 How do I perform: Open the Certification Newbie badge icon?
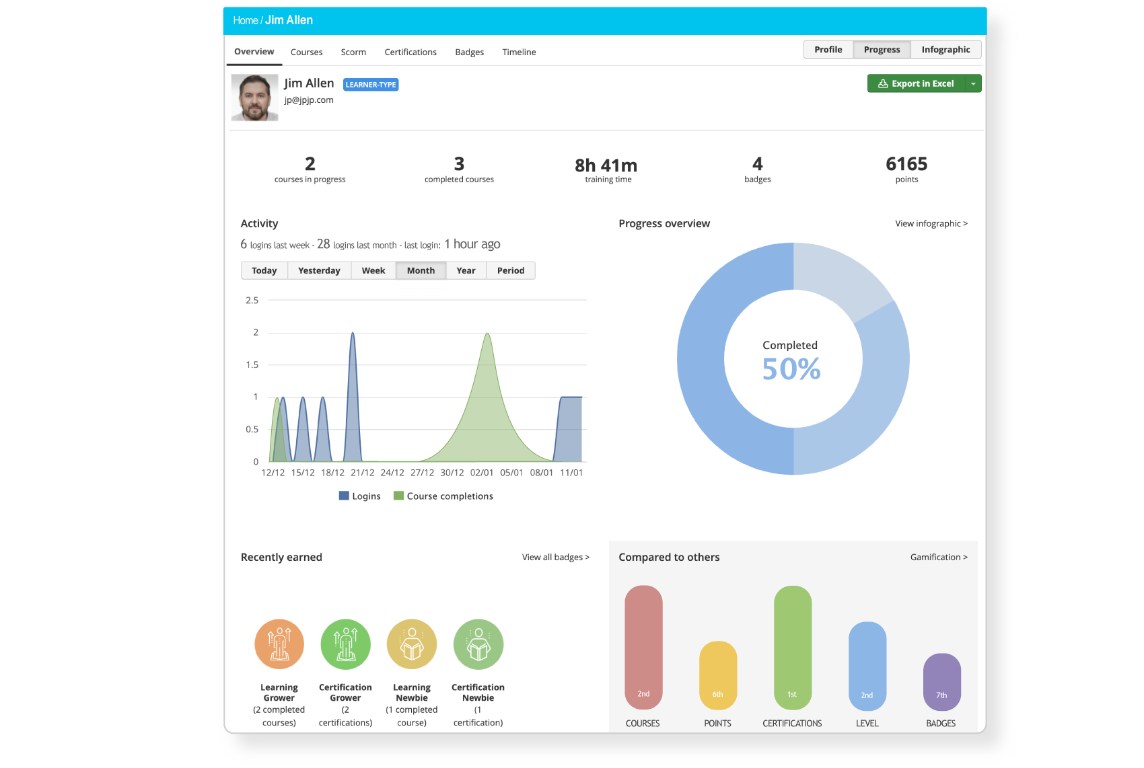(478, 644)
